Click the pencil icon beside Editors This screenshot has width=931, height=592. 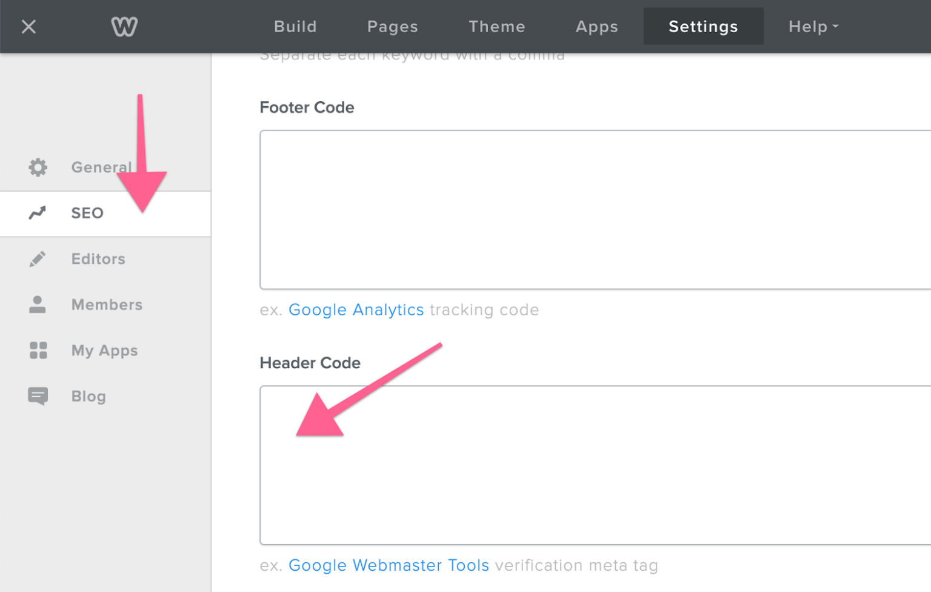click(38, 258)
